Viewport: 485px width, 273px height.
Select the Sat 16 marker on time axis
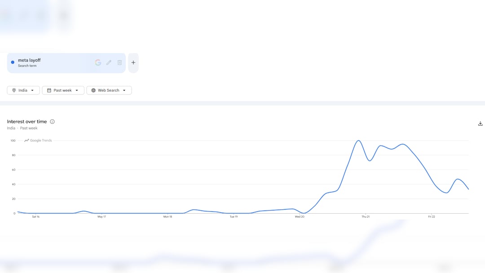[36, 217]
